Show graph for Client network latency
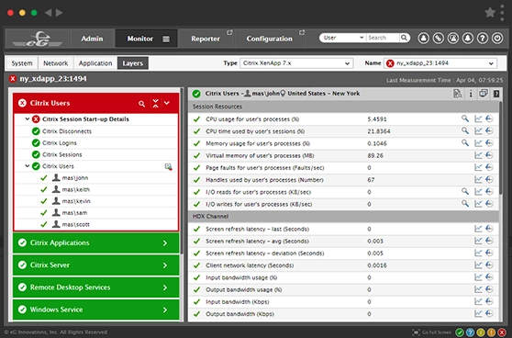The image size is (512, 338). [x=478, y=265]
